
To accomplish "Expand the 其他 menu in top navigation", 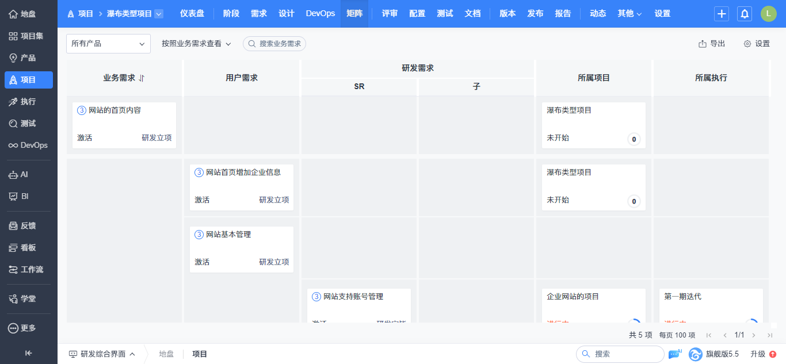I will click(x=629, y=14).
